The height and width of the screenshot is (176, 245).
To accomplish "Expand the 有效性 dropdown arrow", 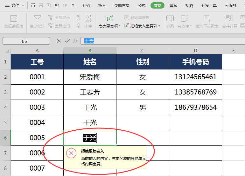I will tap(191, 26).
